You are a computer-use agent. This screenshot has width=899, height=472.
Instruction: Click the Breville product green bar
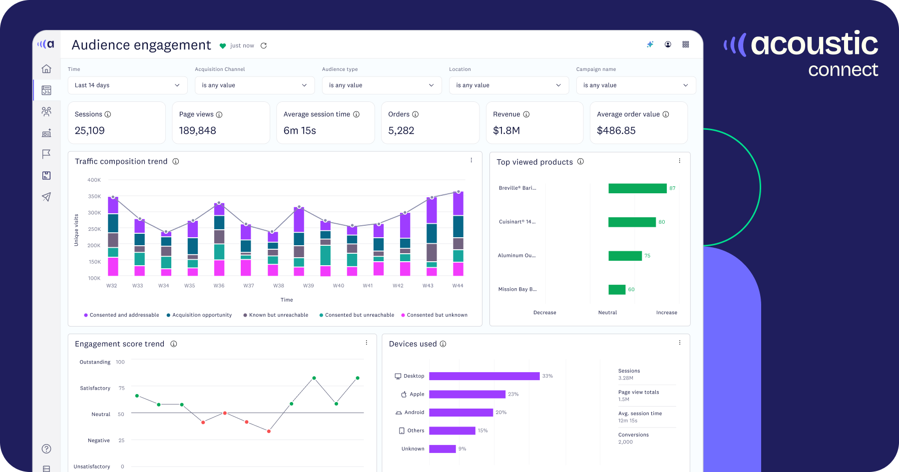tap(637, 188)
